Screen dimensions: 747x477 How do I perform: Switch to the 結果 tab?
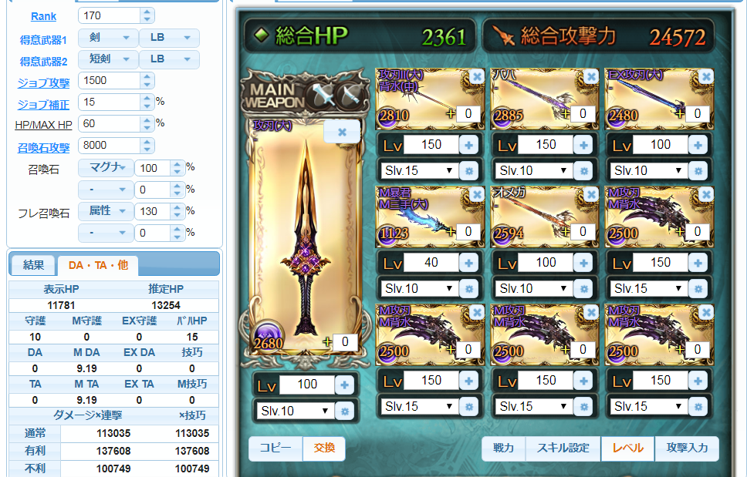click(x=33, y=265)
